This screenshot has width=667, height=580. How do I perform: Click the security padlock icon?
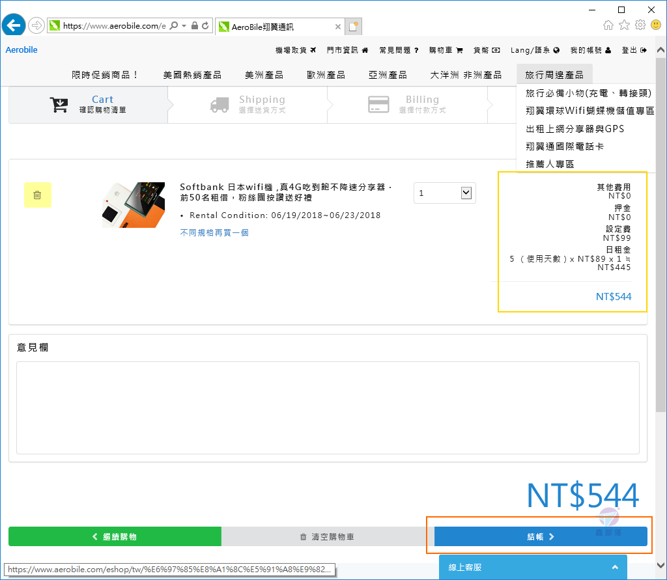(x=194, y=25)
